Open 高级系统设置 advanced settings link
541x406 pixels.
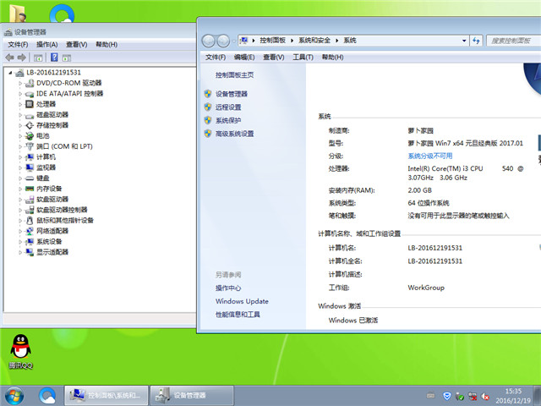[235, 134]
